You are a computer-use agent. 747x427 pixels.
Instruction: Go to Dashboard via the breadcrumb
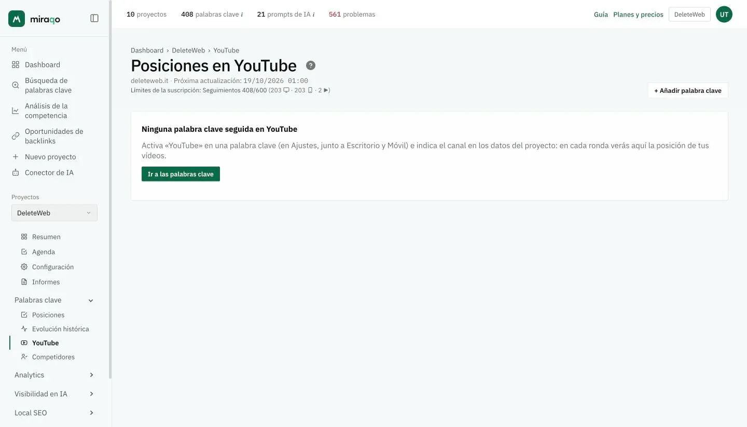[147, 50]
